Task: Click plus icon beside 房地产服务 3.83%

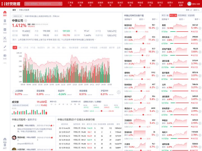Action: click(x=200, y=52)
